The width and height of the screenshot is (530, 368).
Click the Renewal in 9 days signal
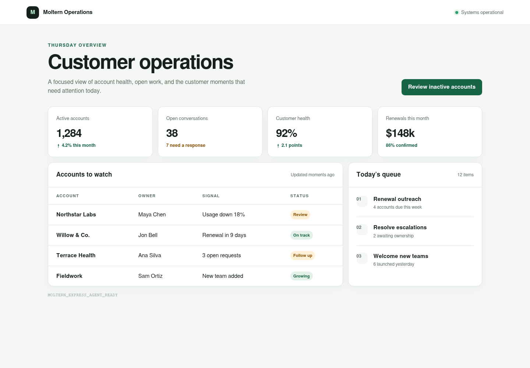point(224,235)
